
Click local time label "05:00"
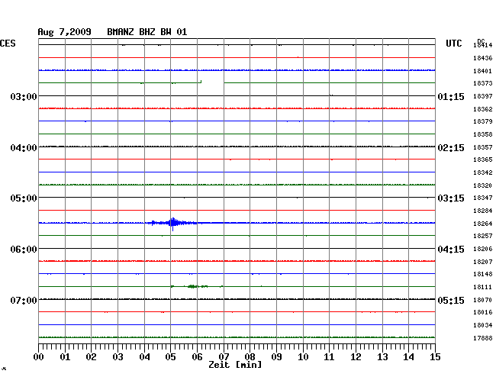24,198
